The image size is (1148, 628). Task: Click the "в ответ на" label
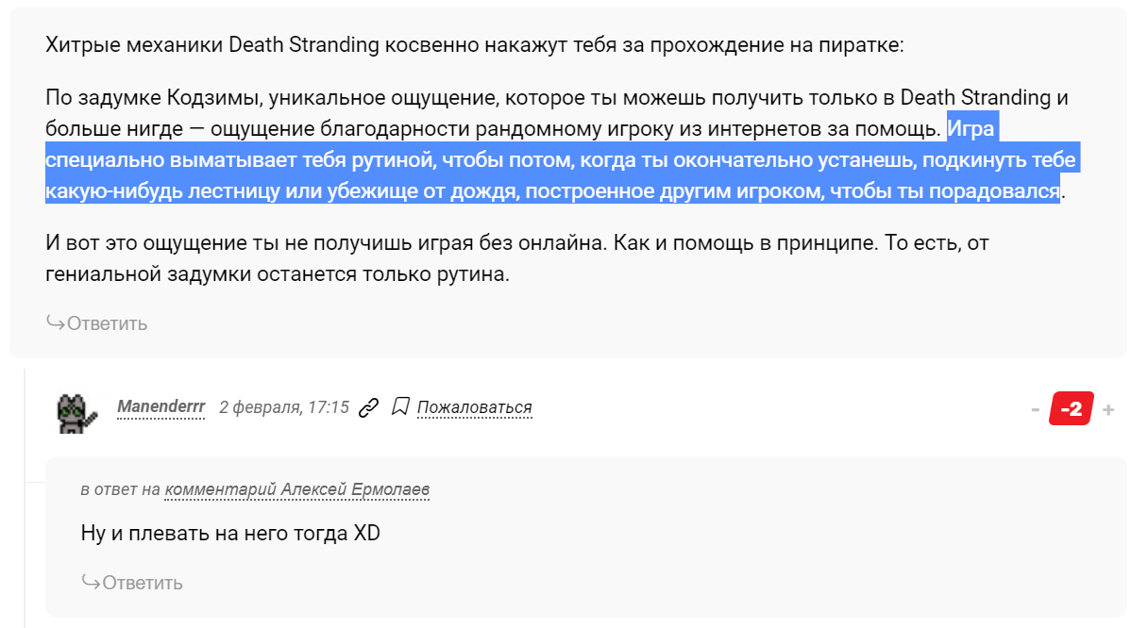pyautogui.click(x=120, y=489)
